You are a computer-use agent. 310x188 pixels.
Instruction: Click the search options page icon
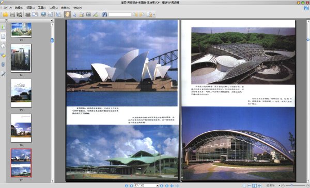click(149, 14)
